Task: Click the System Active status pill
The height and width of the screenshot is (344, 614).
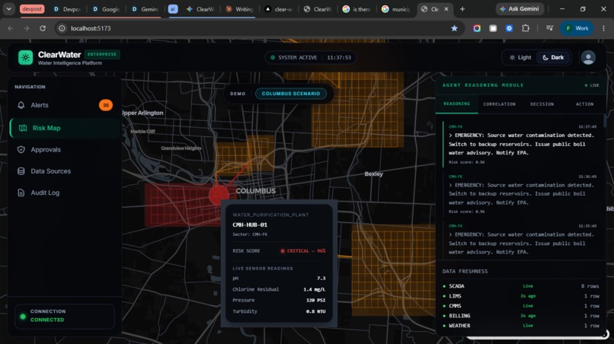Action: point(311,58)
